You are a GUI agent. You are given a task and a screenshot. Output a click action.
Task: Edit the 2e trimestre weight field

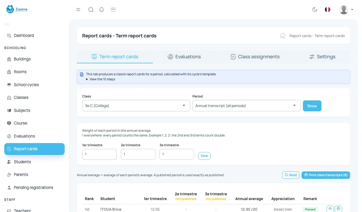(138, 154)
